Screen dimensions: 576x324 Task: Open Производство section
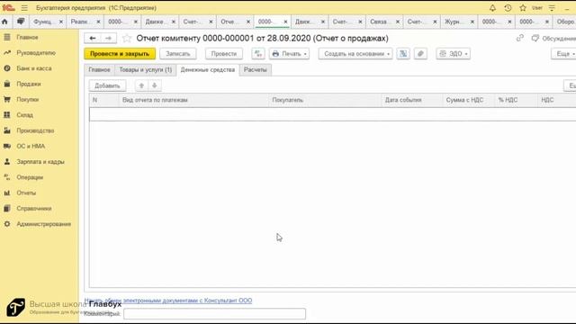coord(35,130)
